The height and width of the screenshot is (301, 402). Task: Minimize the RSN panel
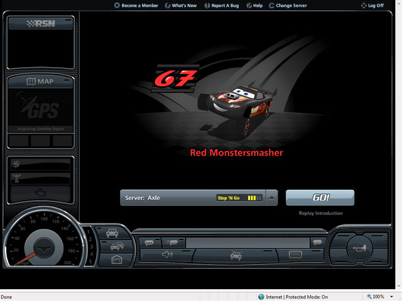68,19
